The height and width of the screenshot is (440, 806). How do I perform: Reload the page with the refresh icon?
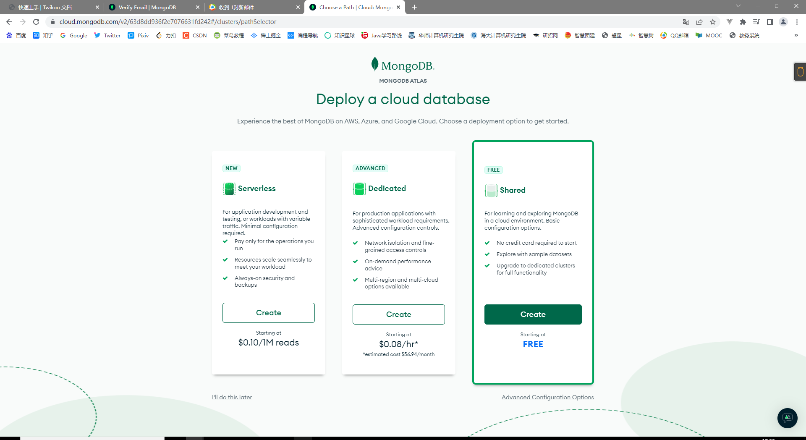pos(36,22)
